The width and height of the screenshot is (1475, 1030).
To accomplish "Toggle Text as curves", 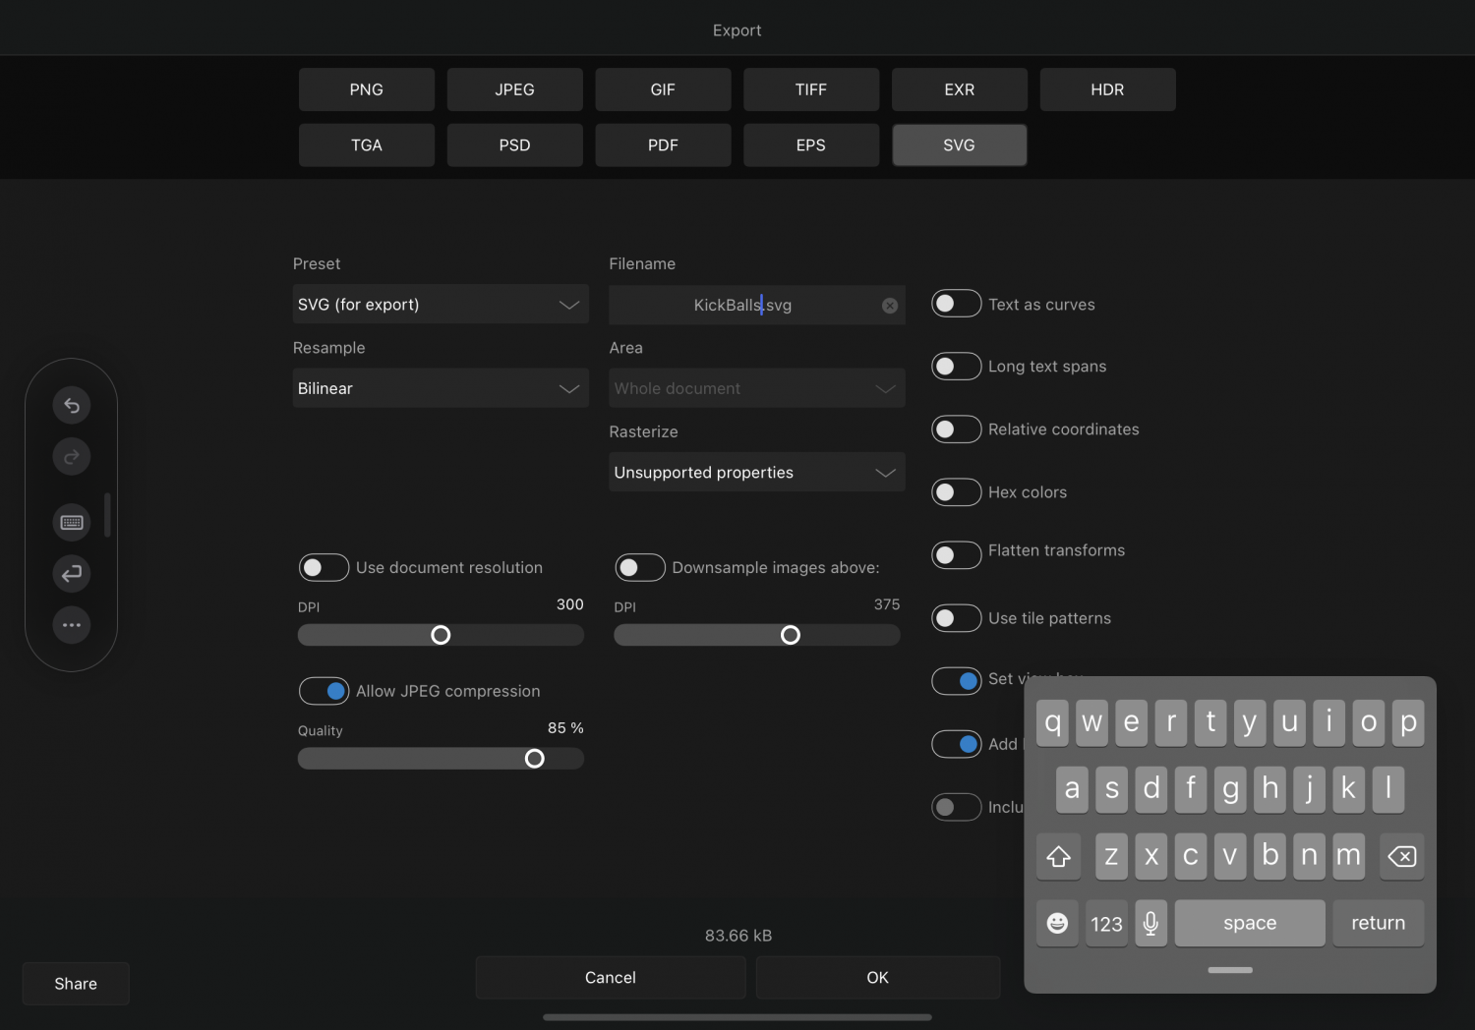I will coord(956,304).
